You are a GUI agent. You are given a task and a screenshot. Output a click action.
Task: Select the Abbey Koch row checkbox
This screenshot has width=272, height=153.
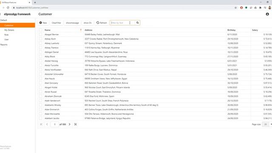[x=40, y=39]
